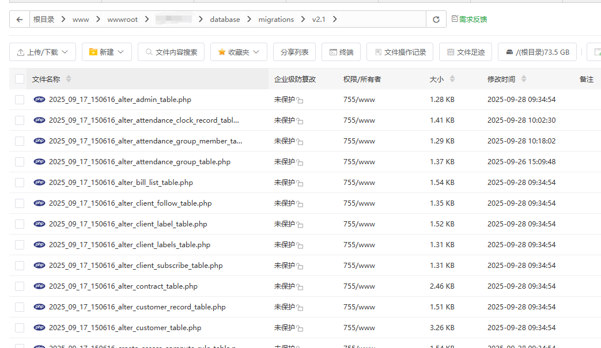The image size is (601, 348).
Task: Check the box for alter_admin_table.php
Action: (20, 100)
